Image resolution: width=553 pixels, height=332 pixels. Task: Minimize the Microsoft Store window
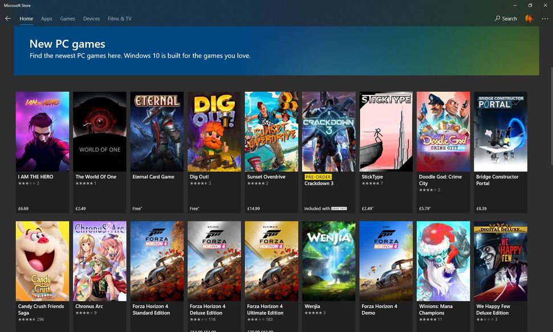click(515, 5)
